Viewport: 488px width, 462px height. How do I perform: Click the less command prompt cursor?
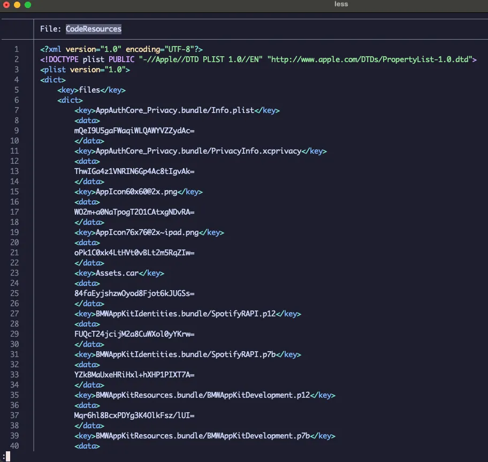(x=8, y=457)
